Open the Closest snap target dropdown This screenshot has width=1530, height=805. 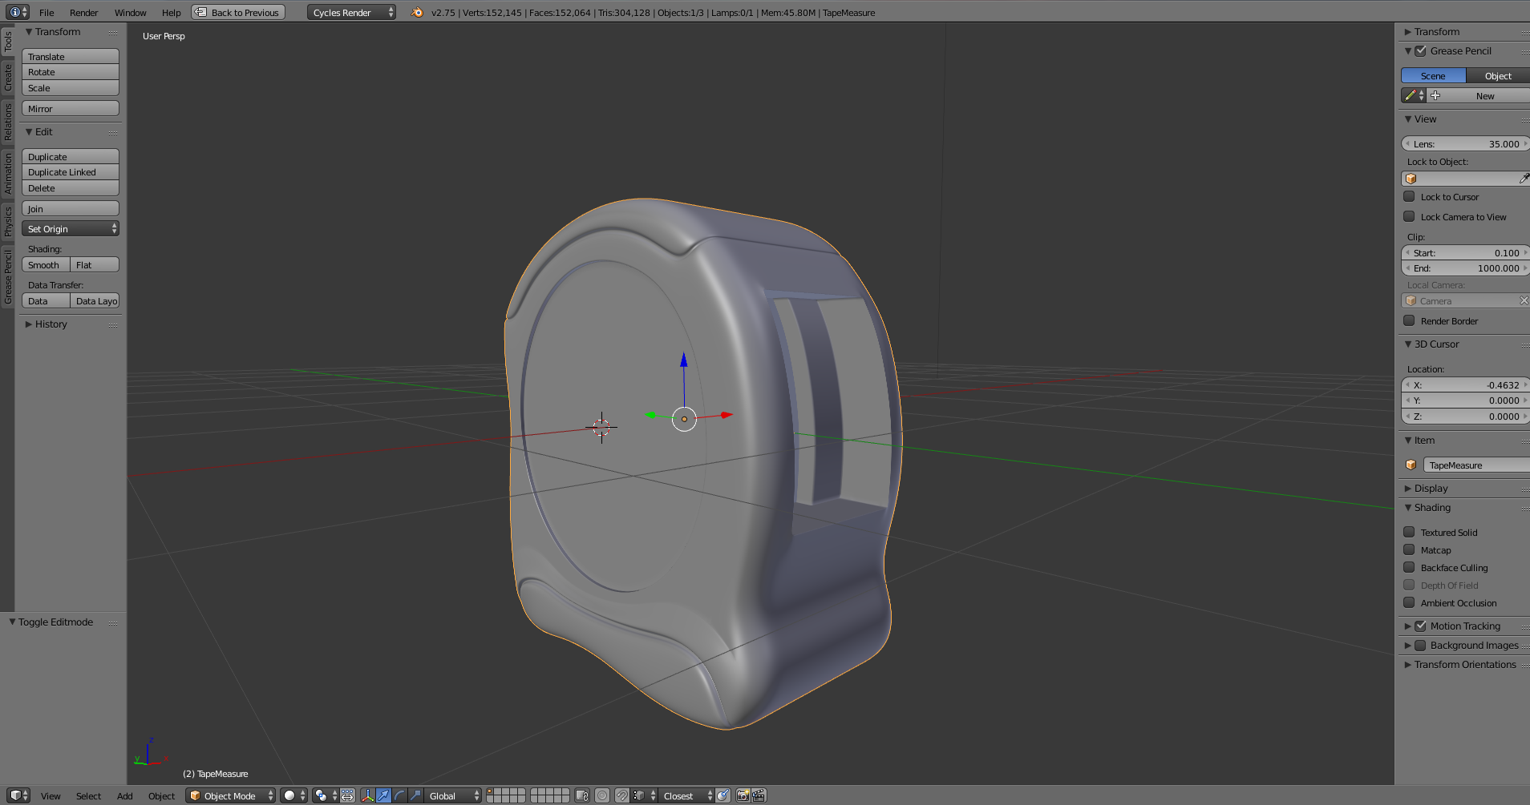(x=687, y=795)
